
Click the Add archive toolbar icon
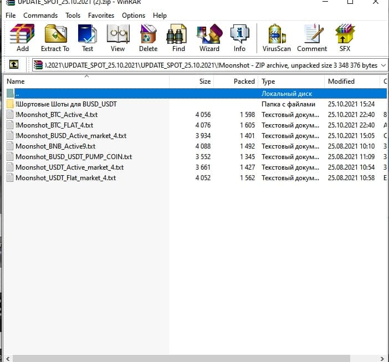[x=22, y=38]
